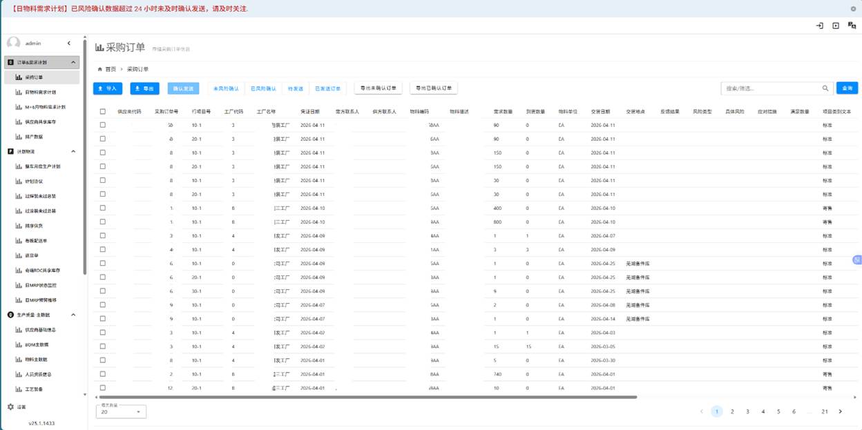
Task: Click chart icon beside BOM主数据
Action: [19, 344]
